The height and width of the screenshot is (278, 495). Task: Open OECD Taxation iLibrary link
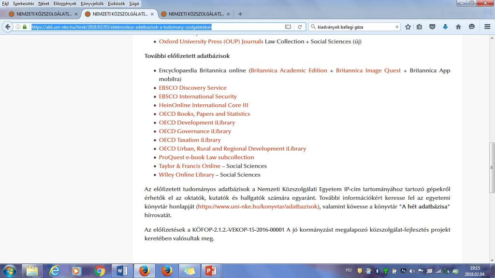pyautogui.click(x=189, y=139)
